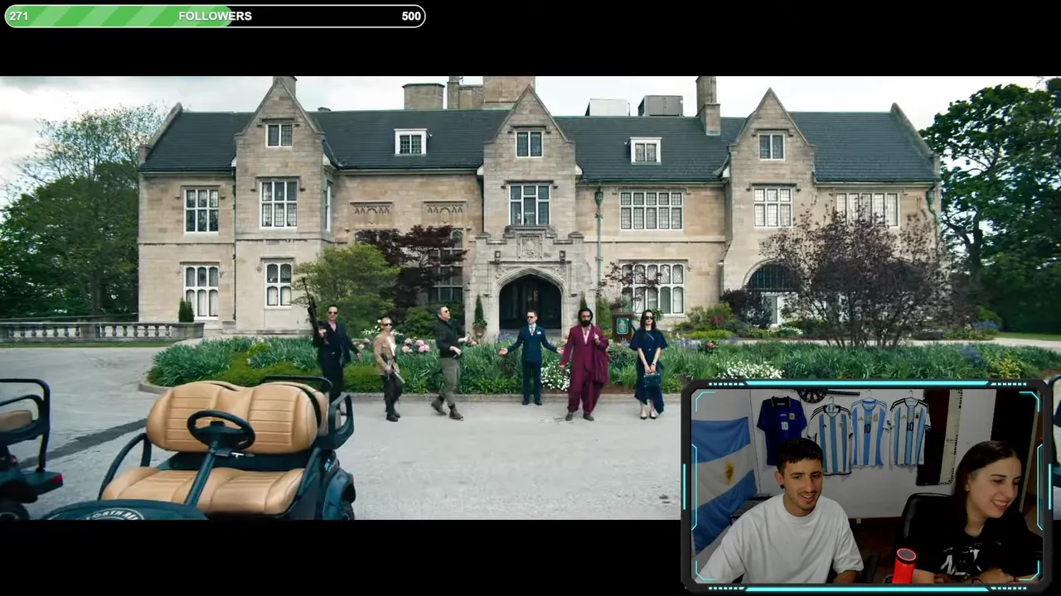This screenshot has height=596, width=1061.
Task: Click the current count "271"
Action: 18,16
